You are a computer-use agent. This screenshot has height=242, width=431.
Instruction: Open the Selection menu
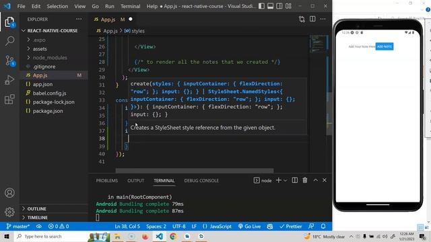tap(57, 6)
